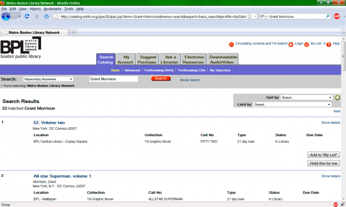Click the Stop loading X icon
This screenshot has height=207, width=346.
pos(37,16)
